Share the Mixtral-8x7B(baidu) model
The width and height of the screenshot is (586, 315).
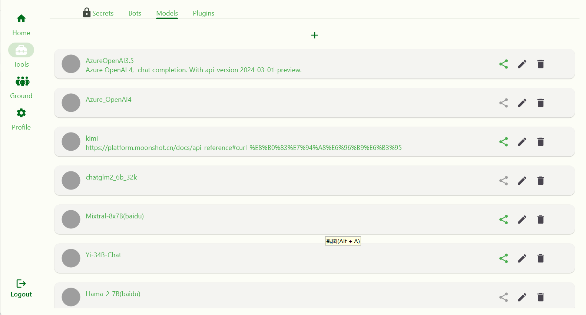[x=503, y=220]
